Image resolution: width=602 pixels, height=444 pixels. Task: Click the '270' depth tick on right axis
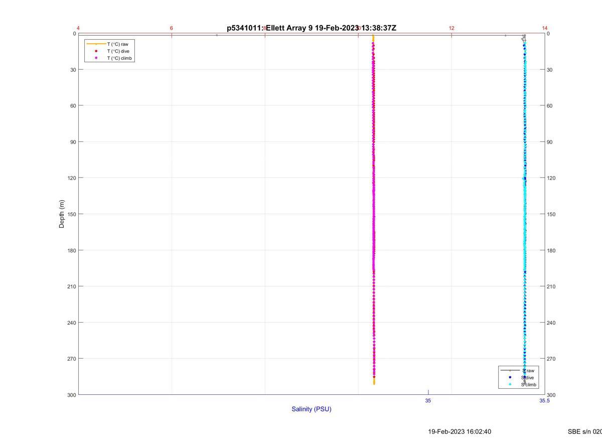551,359
